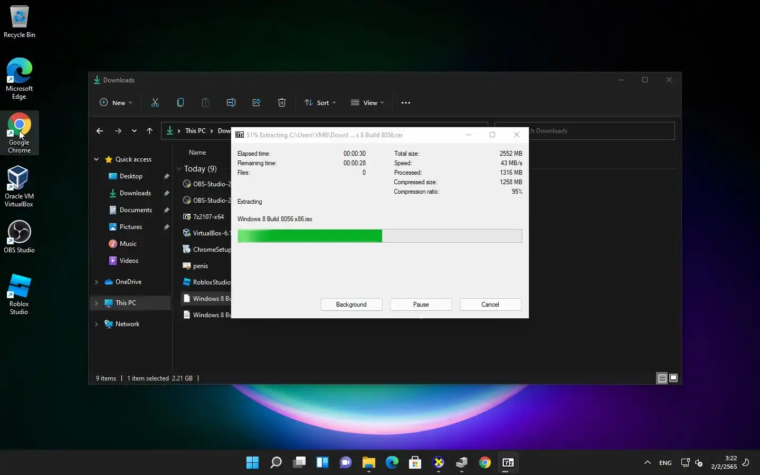Select the Oracle VM VirtualBox desktop shortcut

[x=20, y=186]
